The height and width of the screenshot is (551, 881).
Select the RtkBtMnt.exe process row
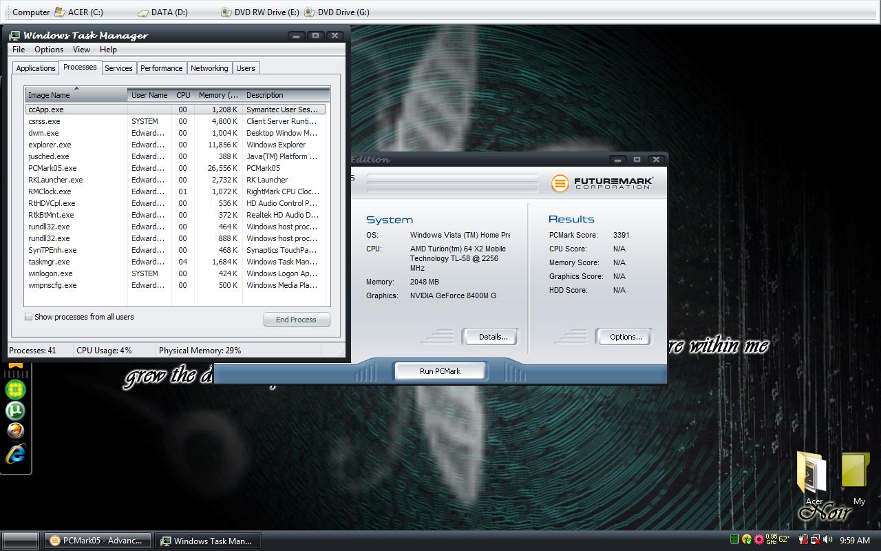tap(176, 215)
